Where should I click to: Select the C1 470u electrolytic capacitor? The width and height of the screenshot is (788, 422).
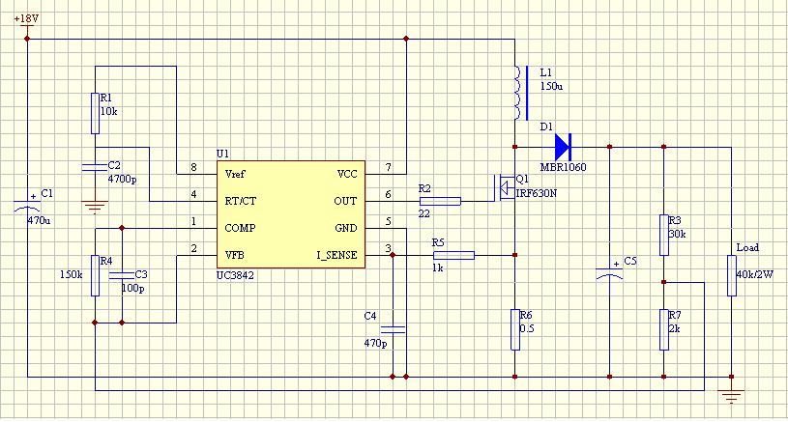pos(27,206)
